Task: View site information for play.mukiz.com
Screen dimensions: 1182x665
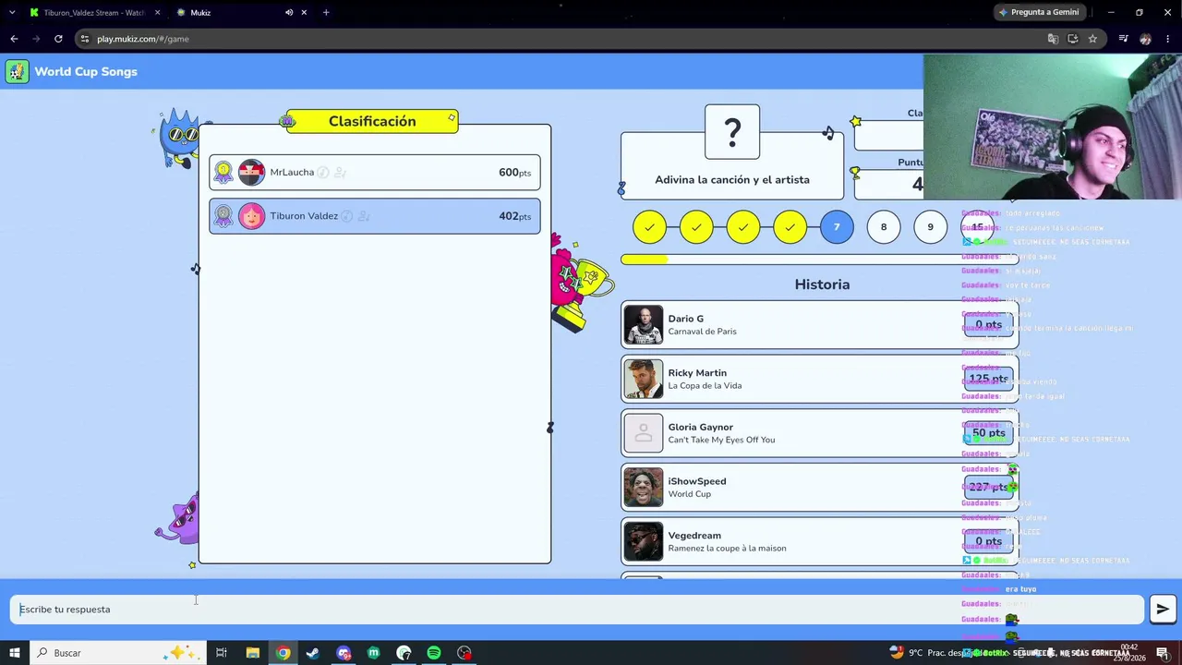Action: click(85, 39)
